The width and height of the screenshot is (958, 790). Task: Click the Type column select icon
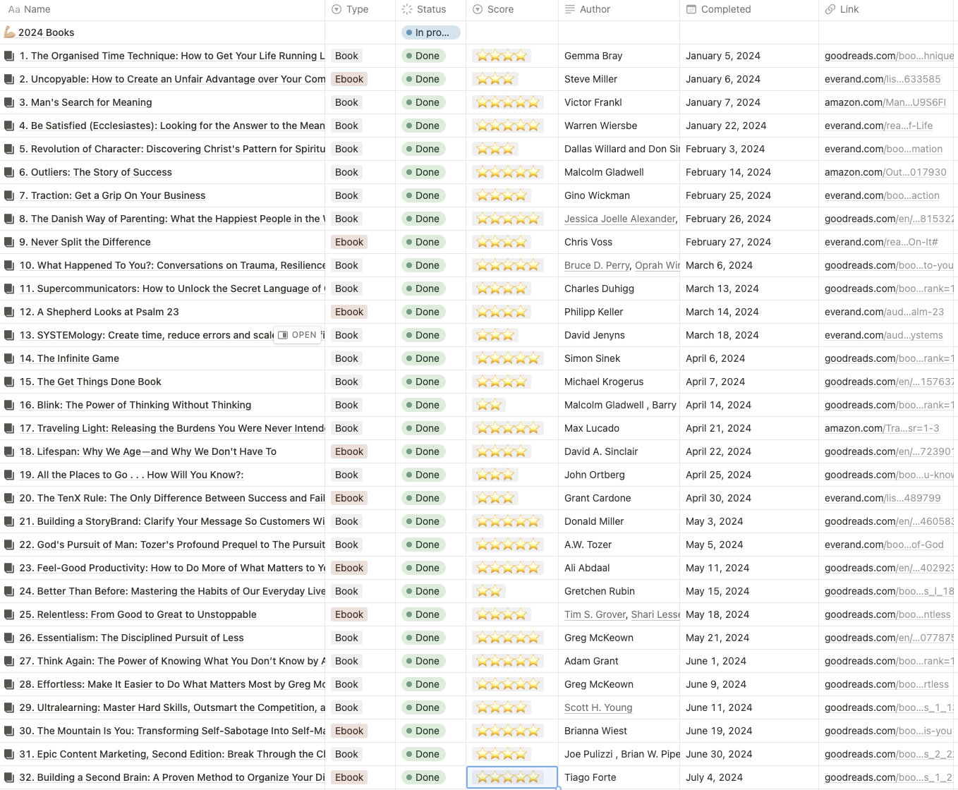click(336, 9)
